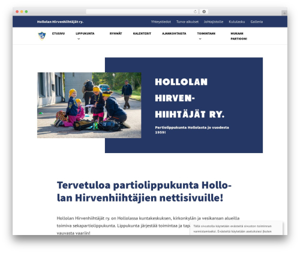
Task: Add a new browser tab with plus button
Action: (284, 13)
